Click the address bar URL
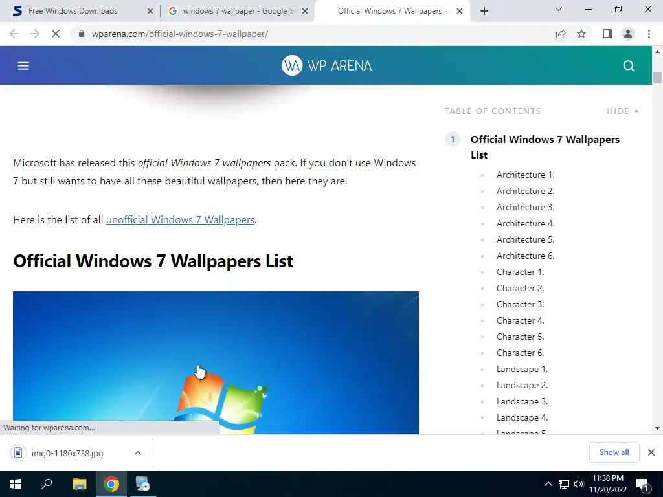The width and height of the screenshot is (663, 497). (180, 34)
